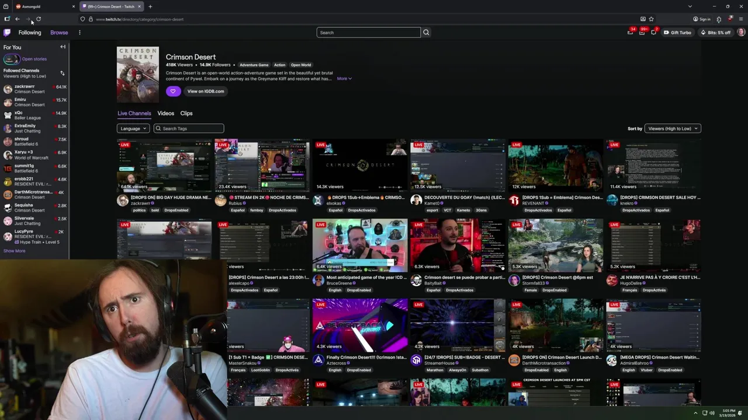Image resolution: width=748 pixels, height=420 pixels.
Task: Click the tracking protection shield icon
Action: coord(82,19)
